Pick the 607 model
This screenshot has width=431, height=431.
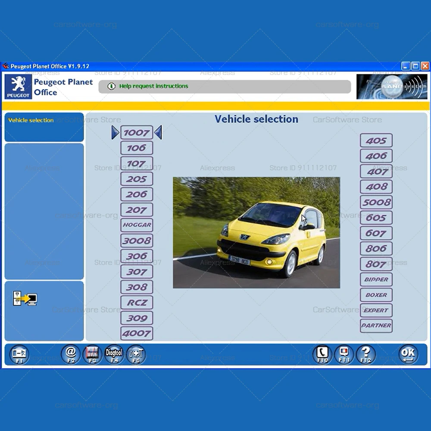point(376,233)
